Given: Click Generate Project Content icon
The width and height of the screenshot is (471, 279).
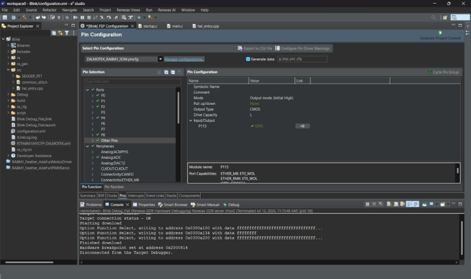Looking at the screenshot, I should click(440, 33).
